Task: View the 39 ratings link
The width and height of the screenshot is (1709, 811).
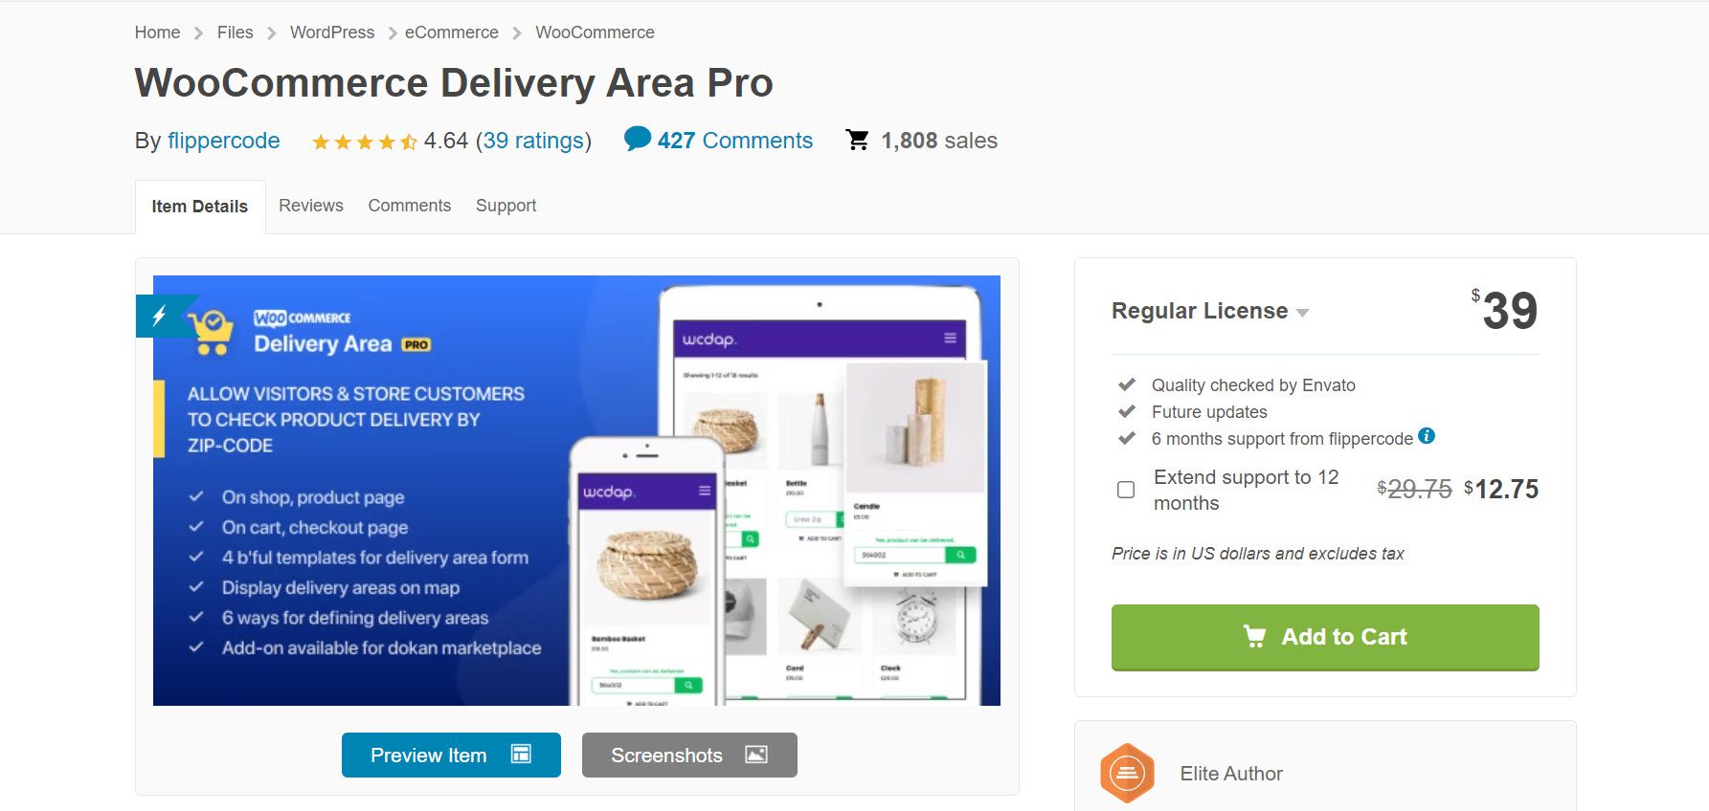Action: point(533,141)
